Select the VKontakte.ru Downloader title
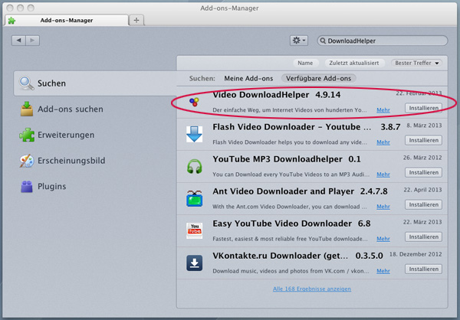 [280, 256]
